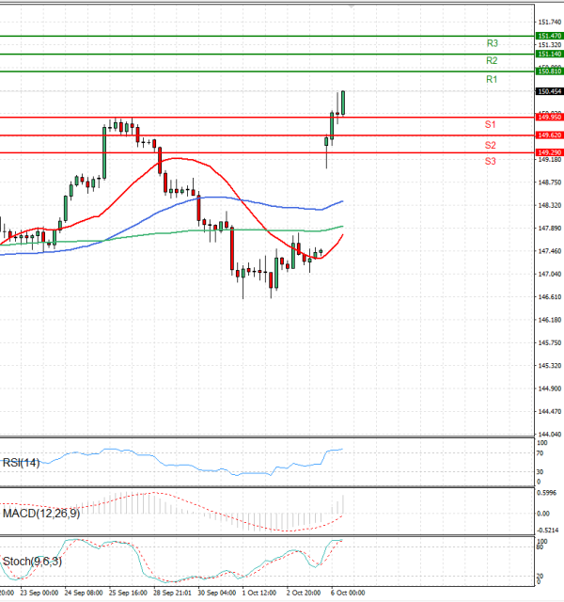Select the R2 resistance label
Image resolution: width=564 pixels, height=602 pixels.
(x=492, y=61)
